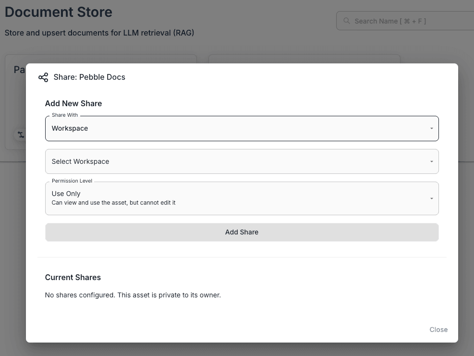Open the Permission Level dropdown

pos(242,198)
